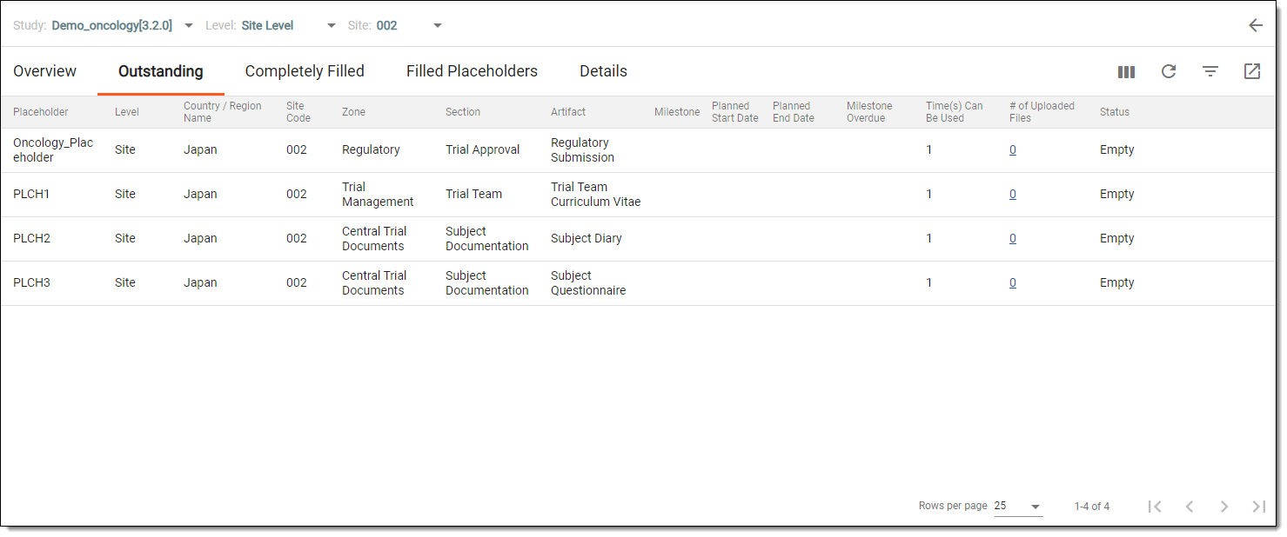Open the Study dropdown Demo_oncology[3.2.0]
The height and width of the screenshot is (537, 1287).
123,25
